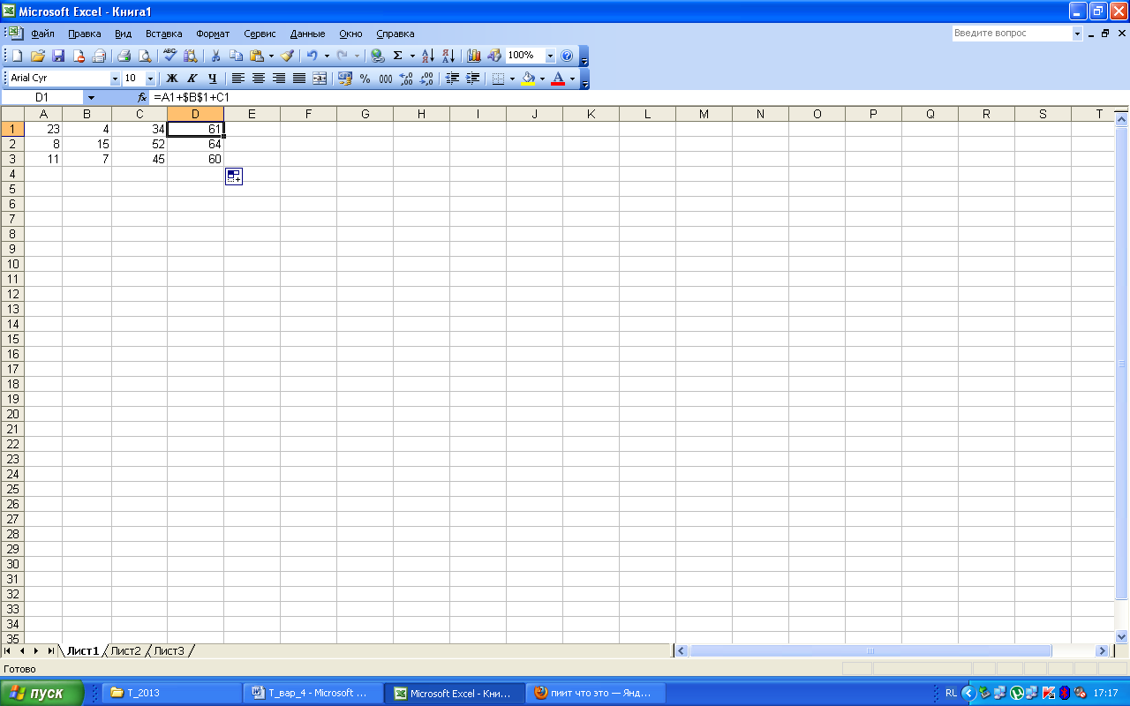The width and height of the screenshot is (1130, 706).
Task: Click the пуск Start button
Action: point(42,693)
